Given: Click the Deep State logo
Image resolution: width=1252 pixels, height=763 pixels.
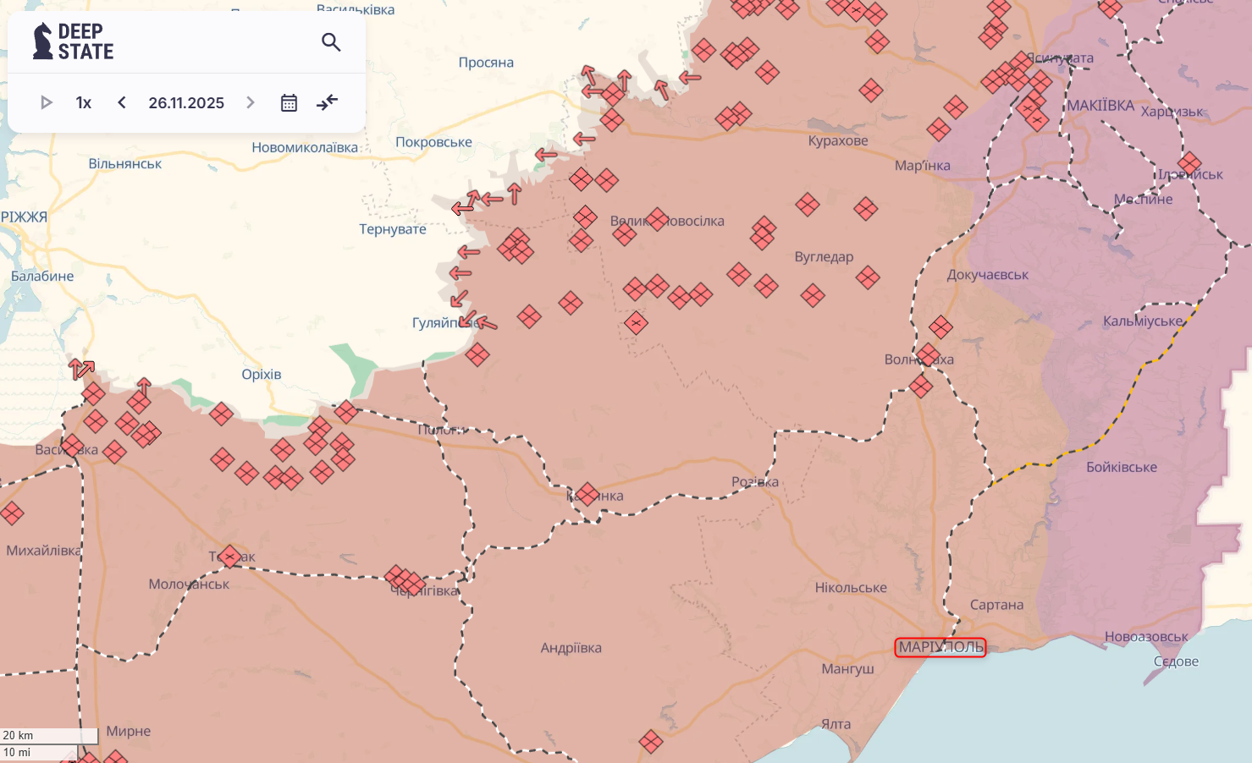Looking at the screenshot, I should point(74,41).
